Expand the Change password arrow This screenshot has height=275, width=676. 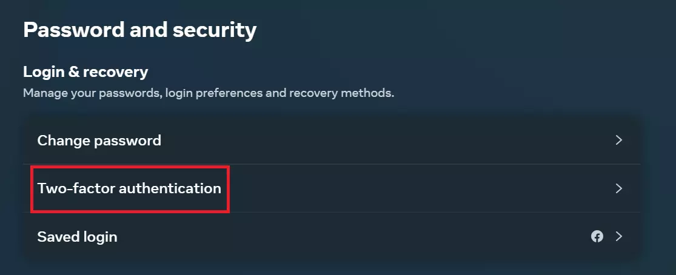pos(619,141)
